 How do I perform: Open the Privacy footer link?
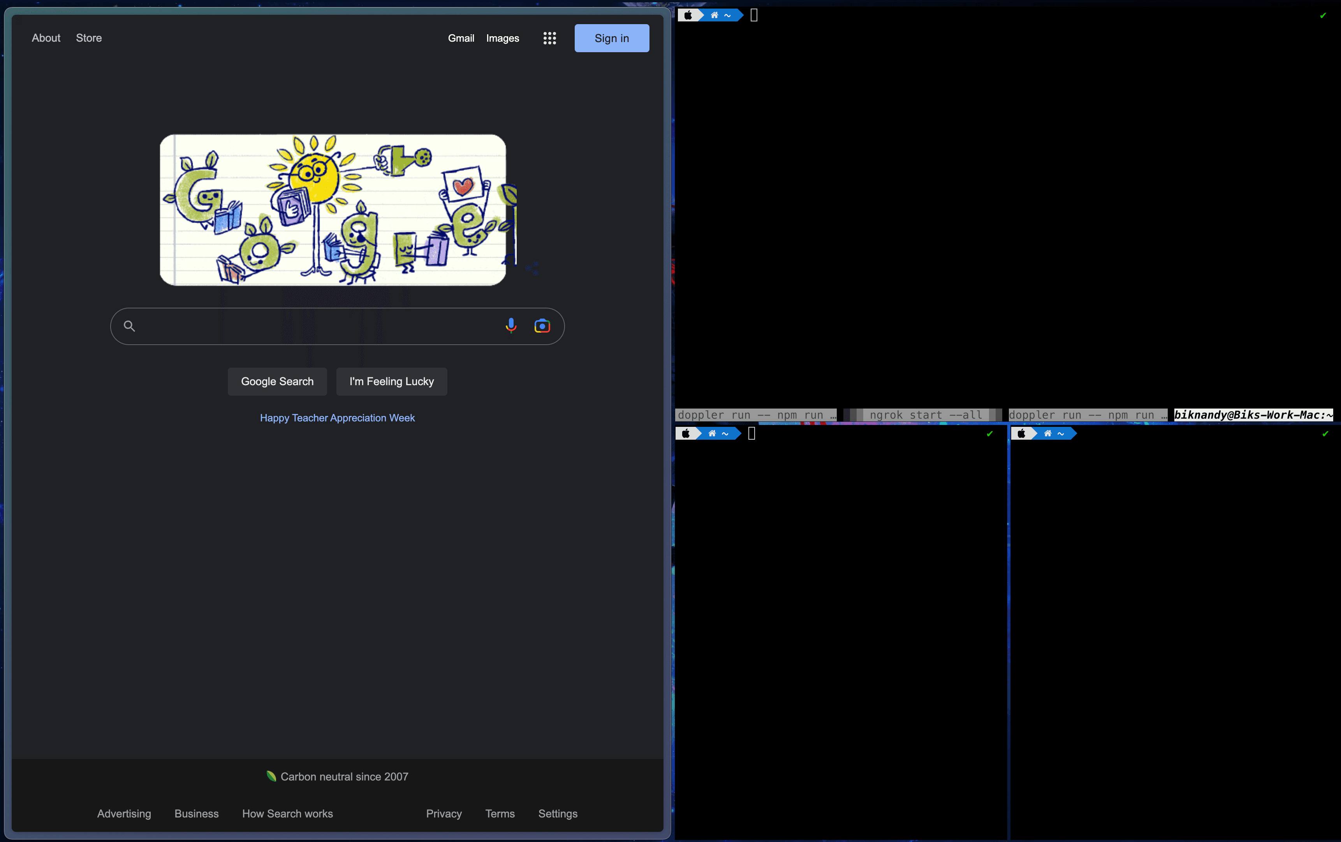[443, 814]
